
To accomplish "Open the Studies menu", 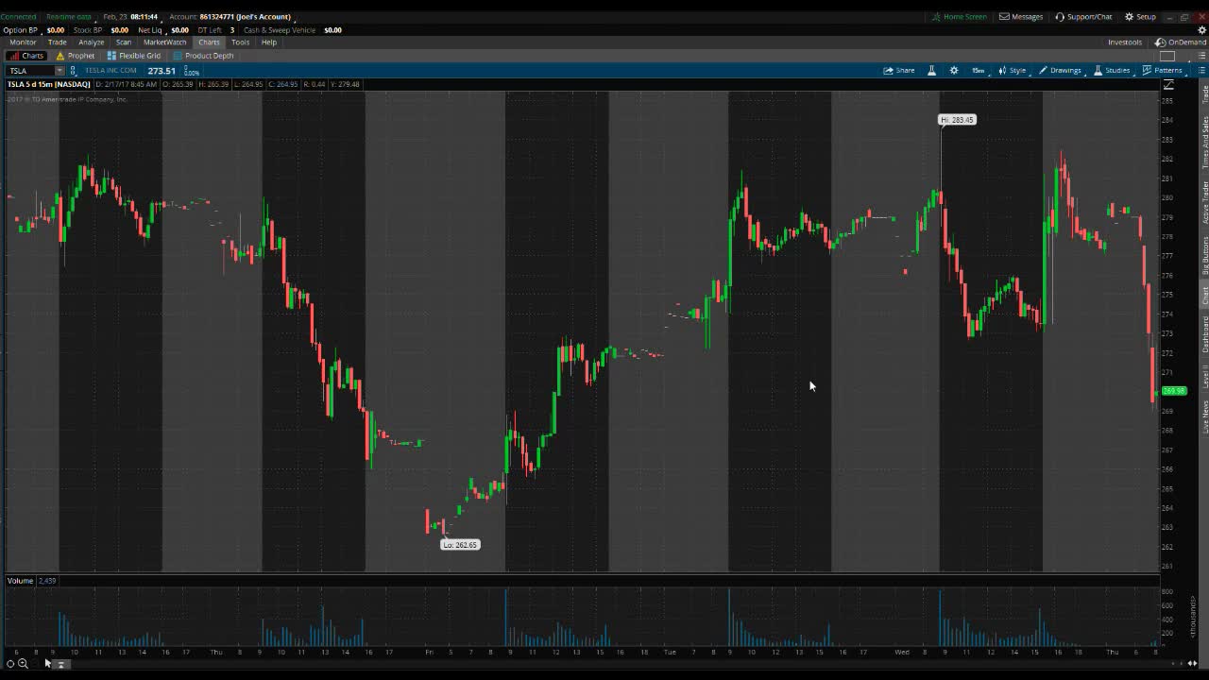I will pos(1112,70).
